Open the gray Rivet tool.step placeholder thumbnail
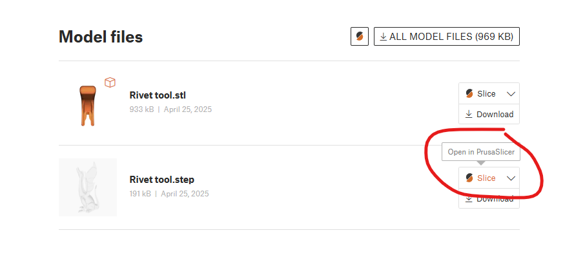Viewport: 574px width, 255px height. click(88, 187)
